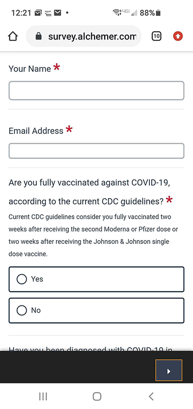Choose the Yes answer box for vaccination
This screenshot has width=193, height=409.
pyautogui.click(x=96, y=279)
